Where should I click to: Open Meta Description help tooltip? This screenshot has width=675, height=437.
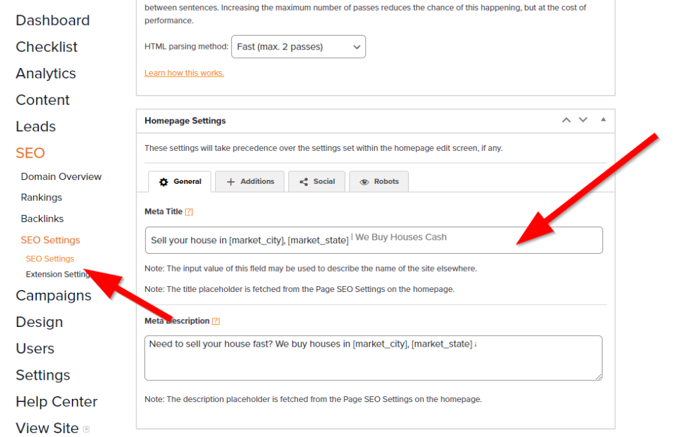[x=216, y=321]
